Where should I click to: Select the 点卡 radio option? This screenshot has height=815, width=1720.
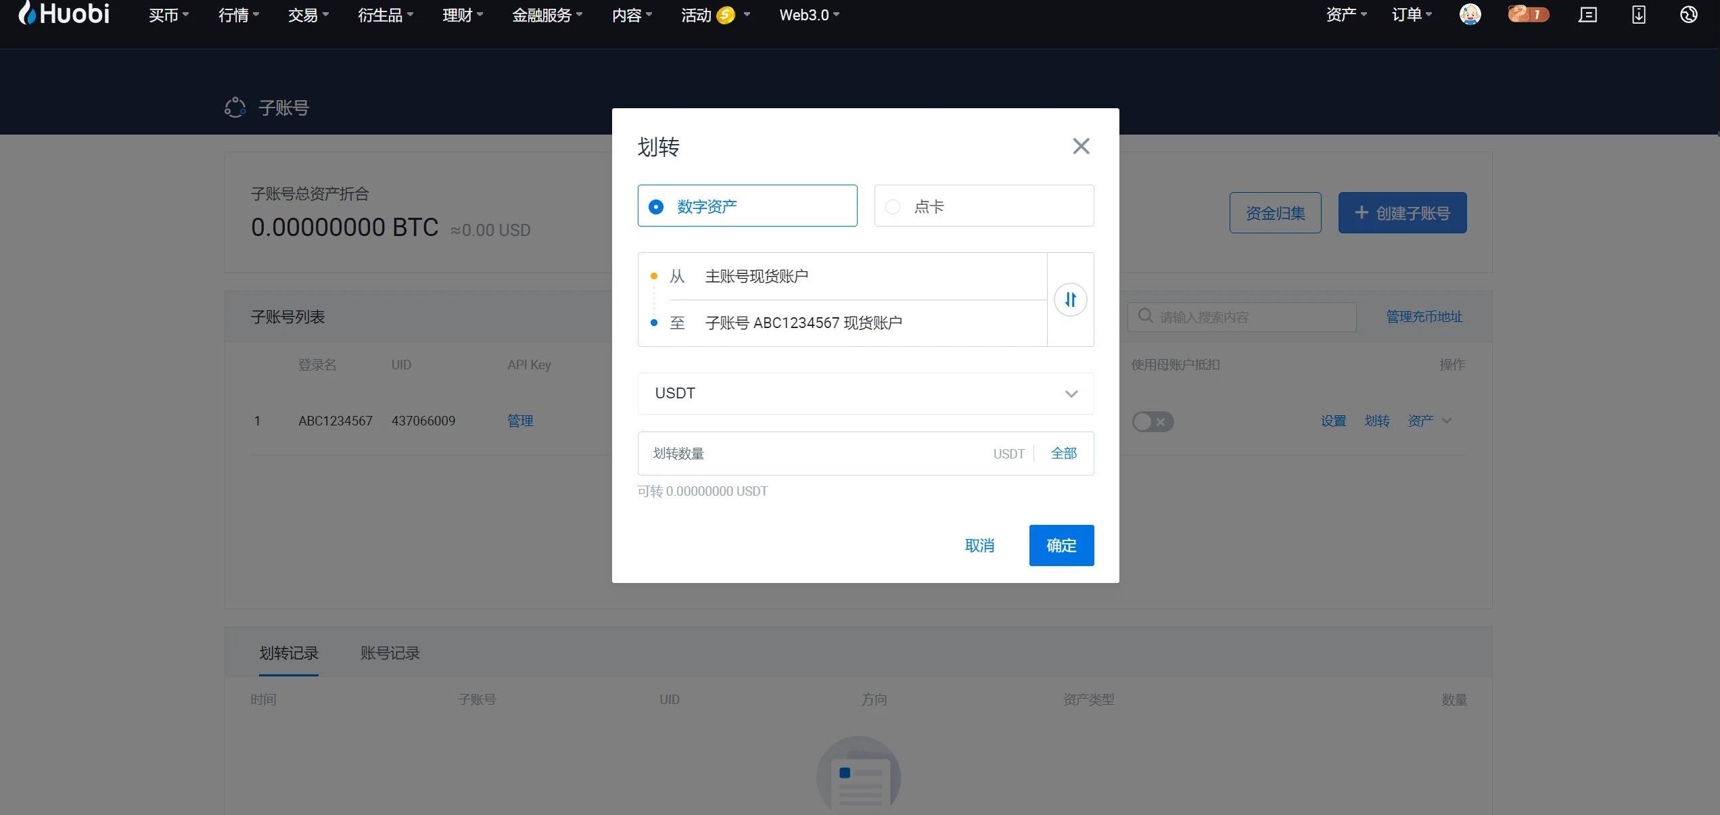click(893, 207)
